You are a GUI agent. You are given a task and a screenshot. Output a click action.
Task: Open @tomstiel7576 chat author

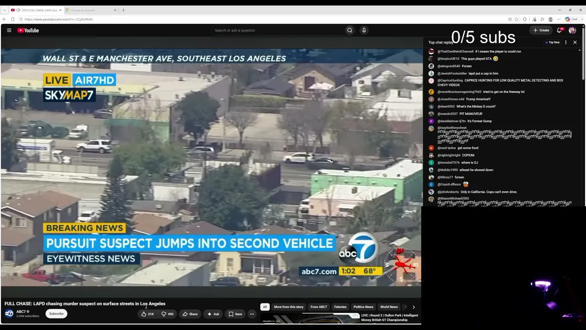point(449,163)
